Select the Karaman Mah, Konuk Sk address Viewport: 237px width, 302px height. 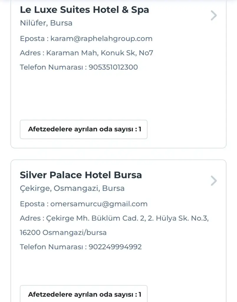[100, 53]
